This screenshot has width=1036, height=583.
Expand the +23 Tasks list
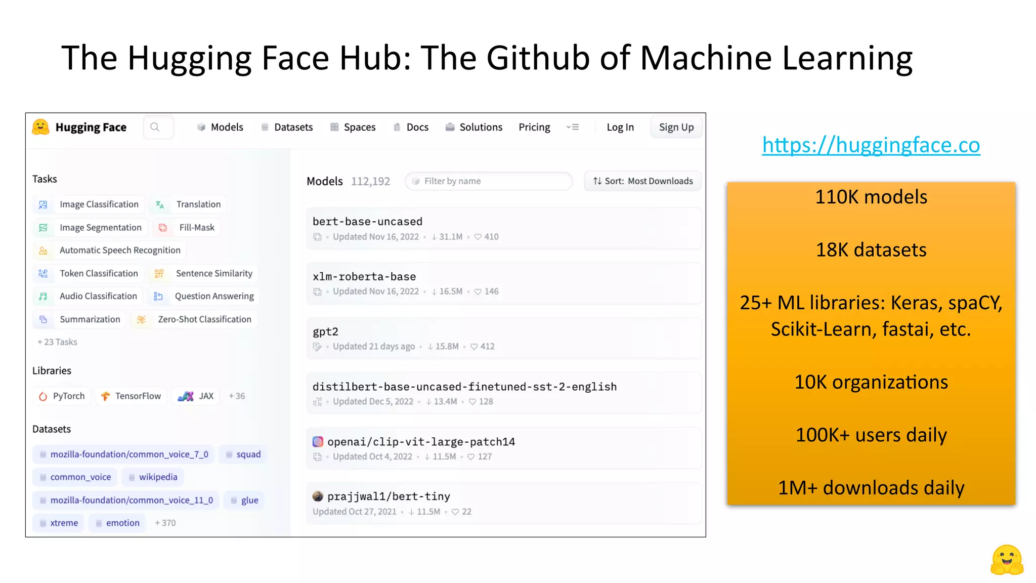(57, 342)
